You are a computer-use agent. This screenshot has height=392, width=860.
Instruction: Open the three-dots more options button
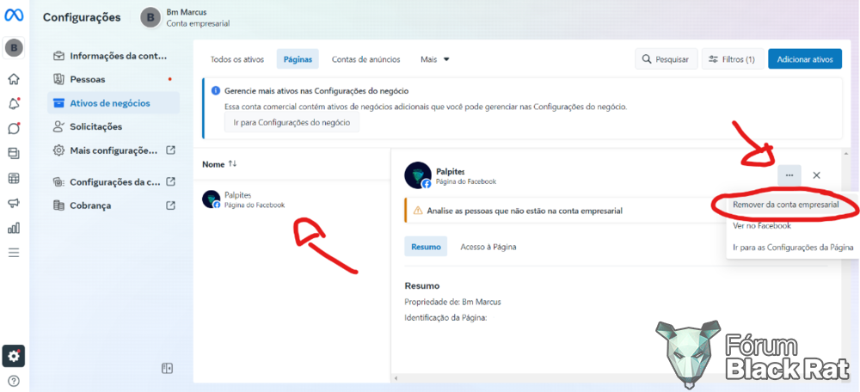[789, 175]
